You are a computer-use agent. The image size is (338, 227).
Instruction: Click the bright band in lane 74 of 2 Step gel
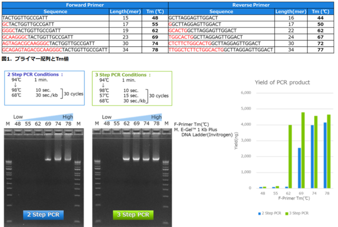(58, 159)
